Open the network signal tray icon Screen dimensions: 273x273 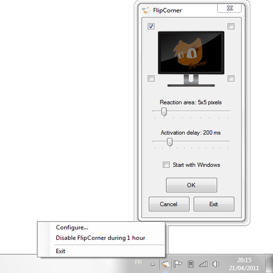pos(203,264)
